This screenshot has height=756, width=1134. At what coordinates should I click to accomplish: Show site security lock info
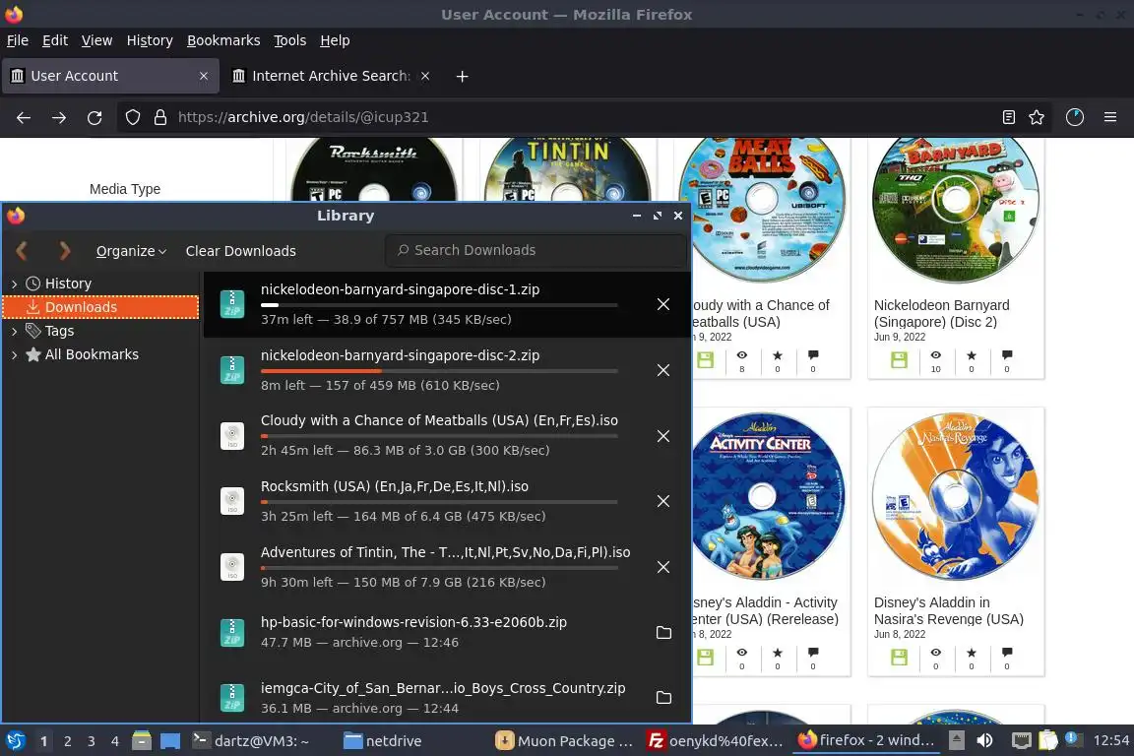coord(160,117)
